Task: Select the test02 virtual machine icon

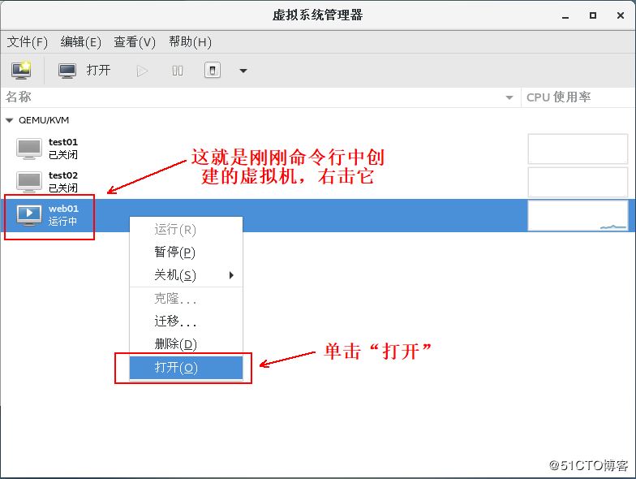Action: (x=29, y=181)
